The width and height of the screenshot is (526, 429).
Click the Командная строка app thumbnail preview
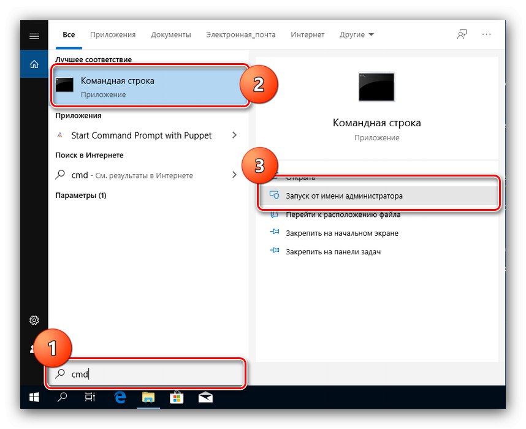pyautogui.click(x=376, y=87)
